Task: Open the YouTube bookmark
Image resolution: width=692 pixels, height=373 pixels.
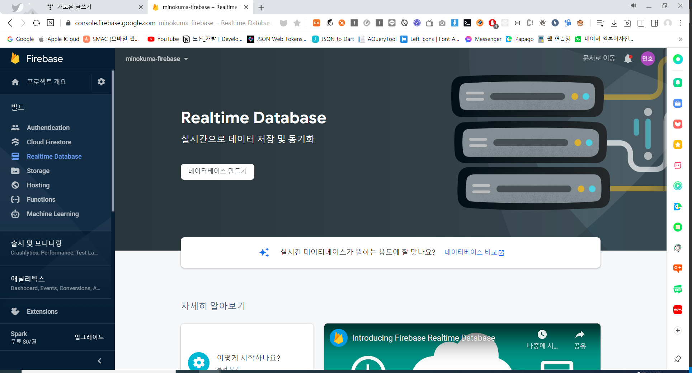Action: tap(163, 39)
